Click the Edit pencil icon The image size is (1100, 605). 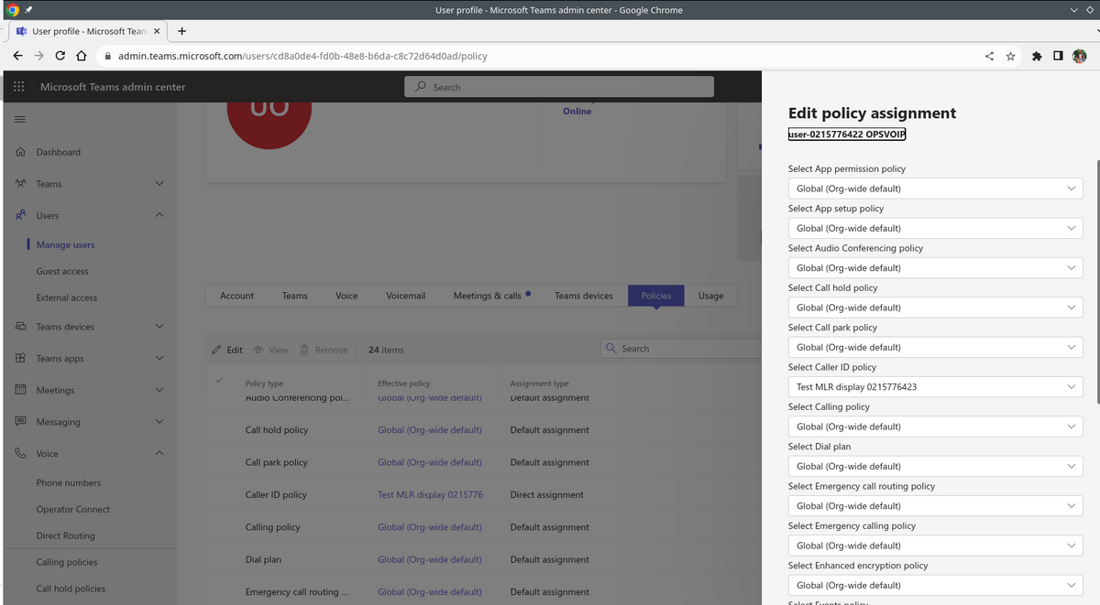click(x=217, y=350)
